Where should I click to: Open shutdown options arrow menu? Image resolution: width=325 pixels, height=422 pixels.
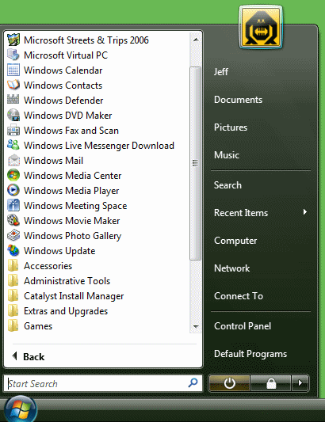pyautogui.click(x=300, y=383)
